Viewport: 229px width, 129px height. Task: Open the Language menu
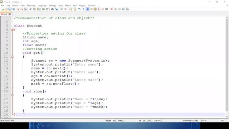(42, 5)
